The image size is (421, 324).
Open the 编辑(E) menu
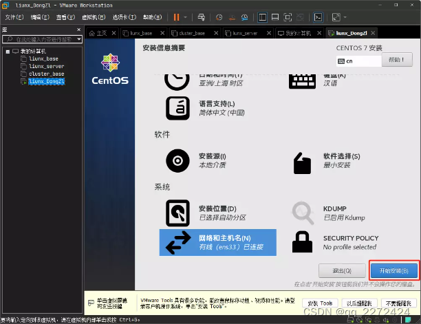click(x=40, y=17)
